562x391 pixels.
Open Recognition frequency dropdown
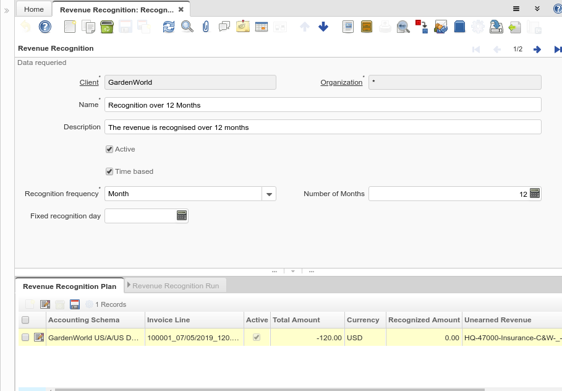click(269, 194)
